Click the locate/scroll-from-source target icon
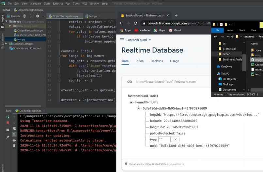This screenshot has width=263, height=172. point(24,16)
